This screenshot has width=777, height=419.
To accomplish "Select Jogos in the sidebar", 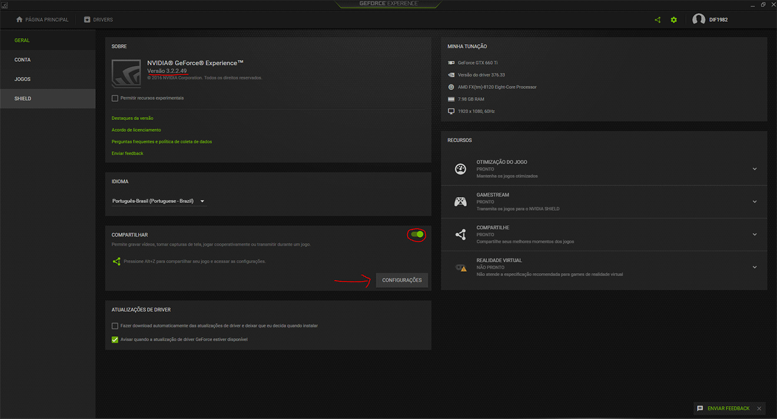I will [48, 79].
